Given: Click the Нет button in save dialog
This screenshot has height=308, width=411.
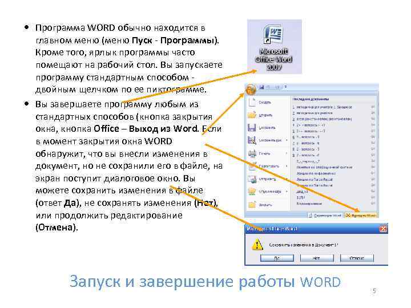Looking at the screenshot, I should [317, 258].
